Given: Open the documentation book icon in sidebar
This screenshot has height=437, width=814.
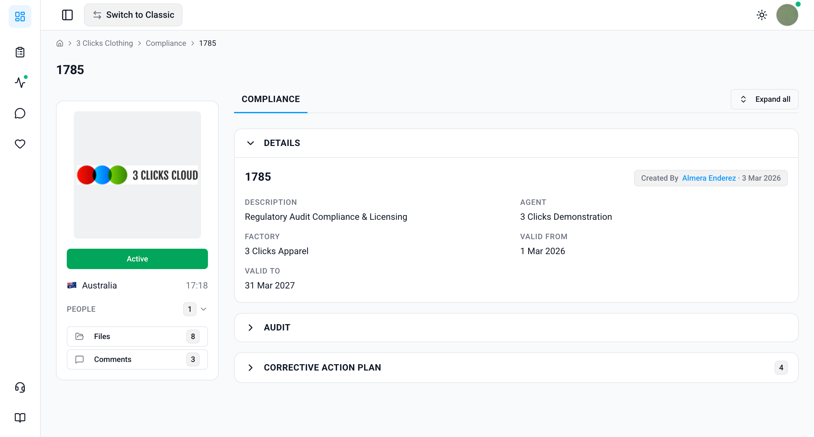Looking at the screenshot, I should click(20, 418).
